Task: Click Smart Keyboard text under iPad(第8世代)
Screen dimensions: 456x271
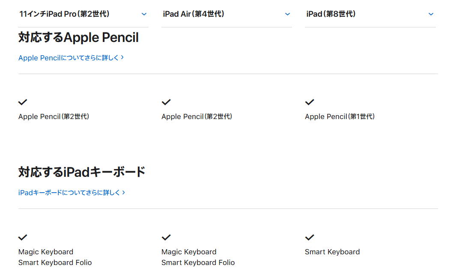Action: click(x=332, y=252)
